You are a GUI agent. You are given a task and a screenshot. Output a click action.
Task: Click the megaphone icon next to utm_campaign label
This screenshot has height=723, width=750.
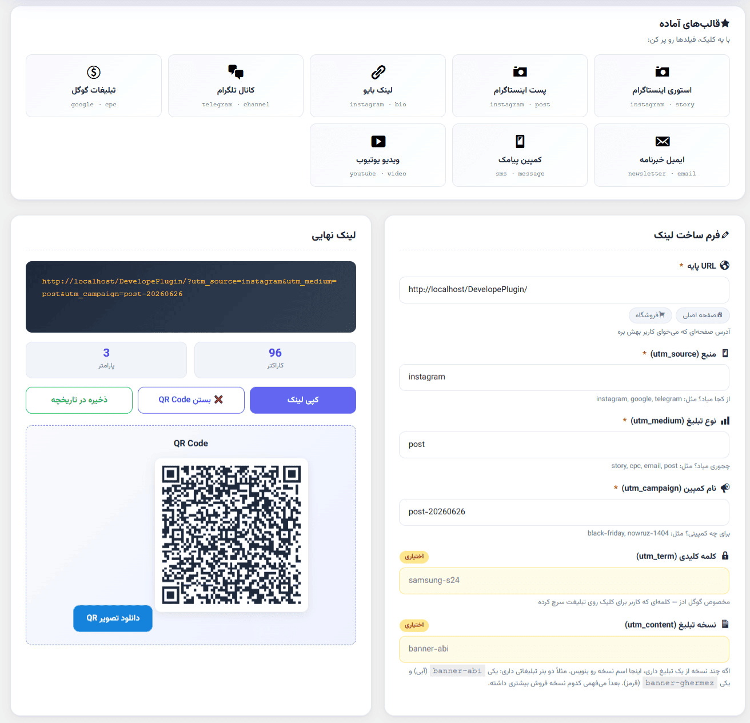(x=725, y=488)
